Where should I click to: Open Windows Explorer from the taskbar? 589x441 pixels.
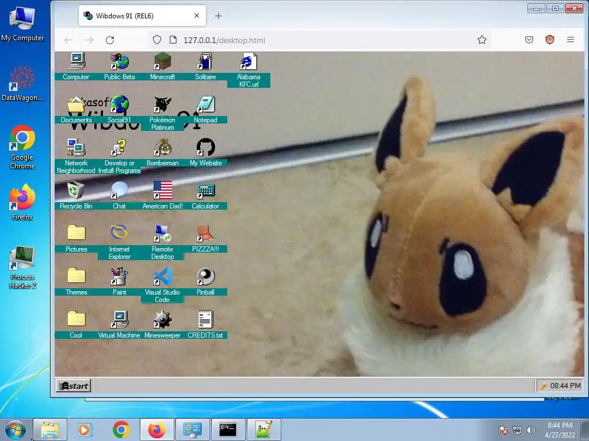50,430
